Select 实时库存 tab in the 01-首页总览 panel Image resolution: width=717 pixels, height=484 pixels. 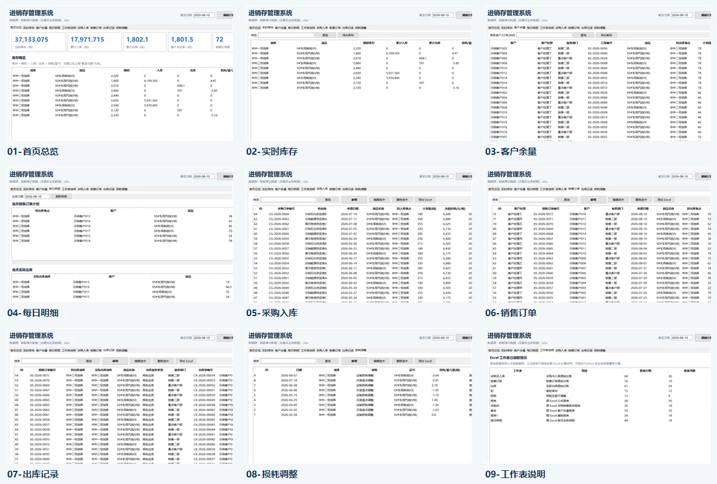click(x=29, y=27)
